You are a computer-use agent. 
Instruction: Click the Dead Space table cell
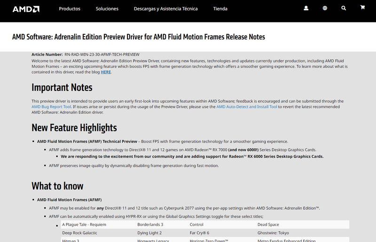tap(268, 225)
